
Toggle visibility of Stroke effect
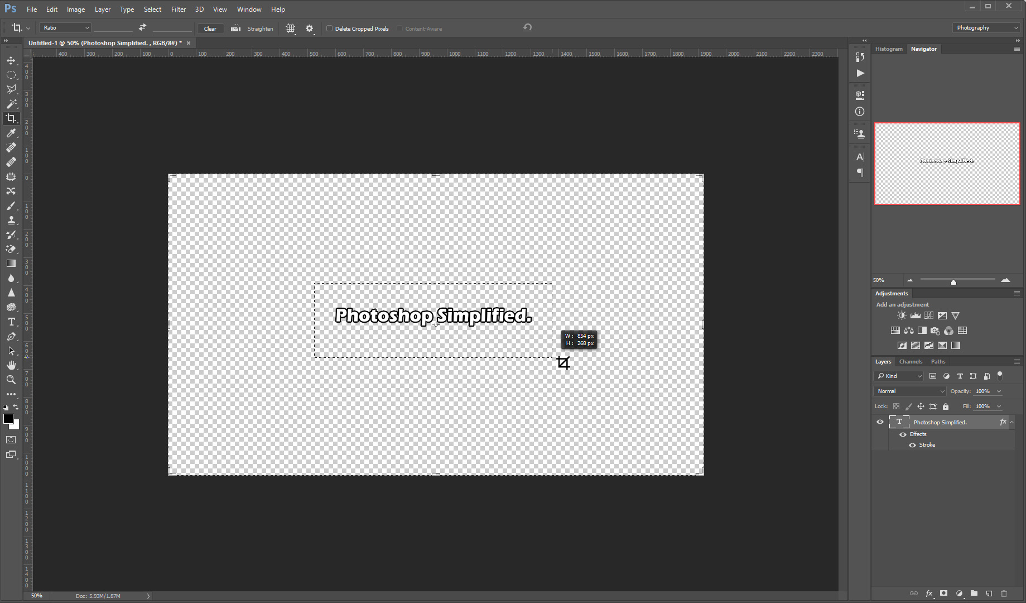point(912,445)
